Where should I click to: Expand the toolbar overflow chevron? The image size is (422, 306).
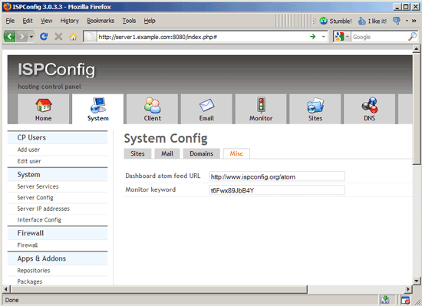[414, 21]
